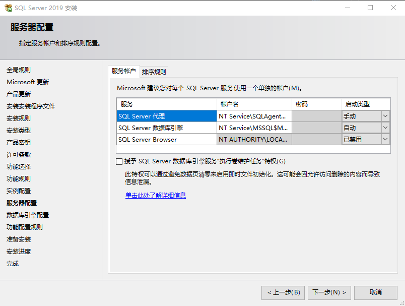The width and height of the screenshot is (405, 306).
Task: Click account name NT Service\MSSQL$M... cell
Action: pyautogui.click(x=254, y=128)
